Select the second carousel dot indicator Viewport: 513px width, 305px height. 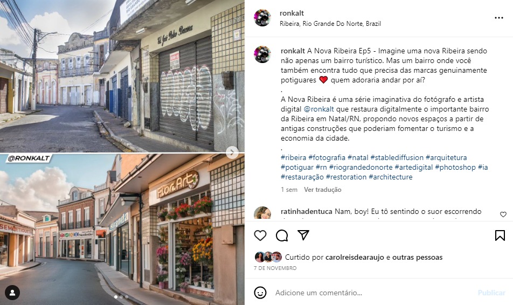tap(121, 297)
